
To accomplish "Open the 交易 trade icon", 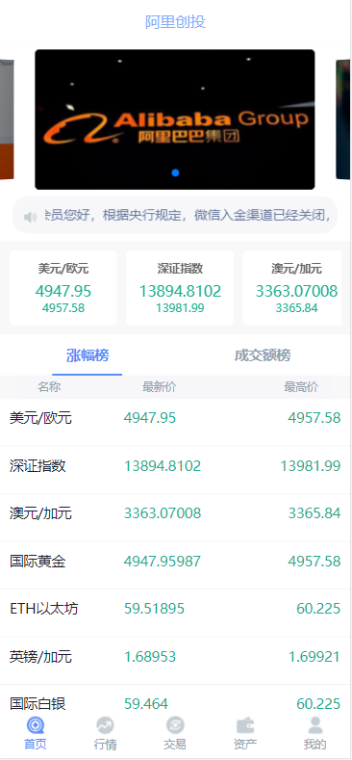I will tap(175, 725).
